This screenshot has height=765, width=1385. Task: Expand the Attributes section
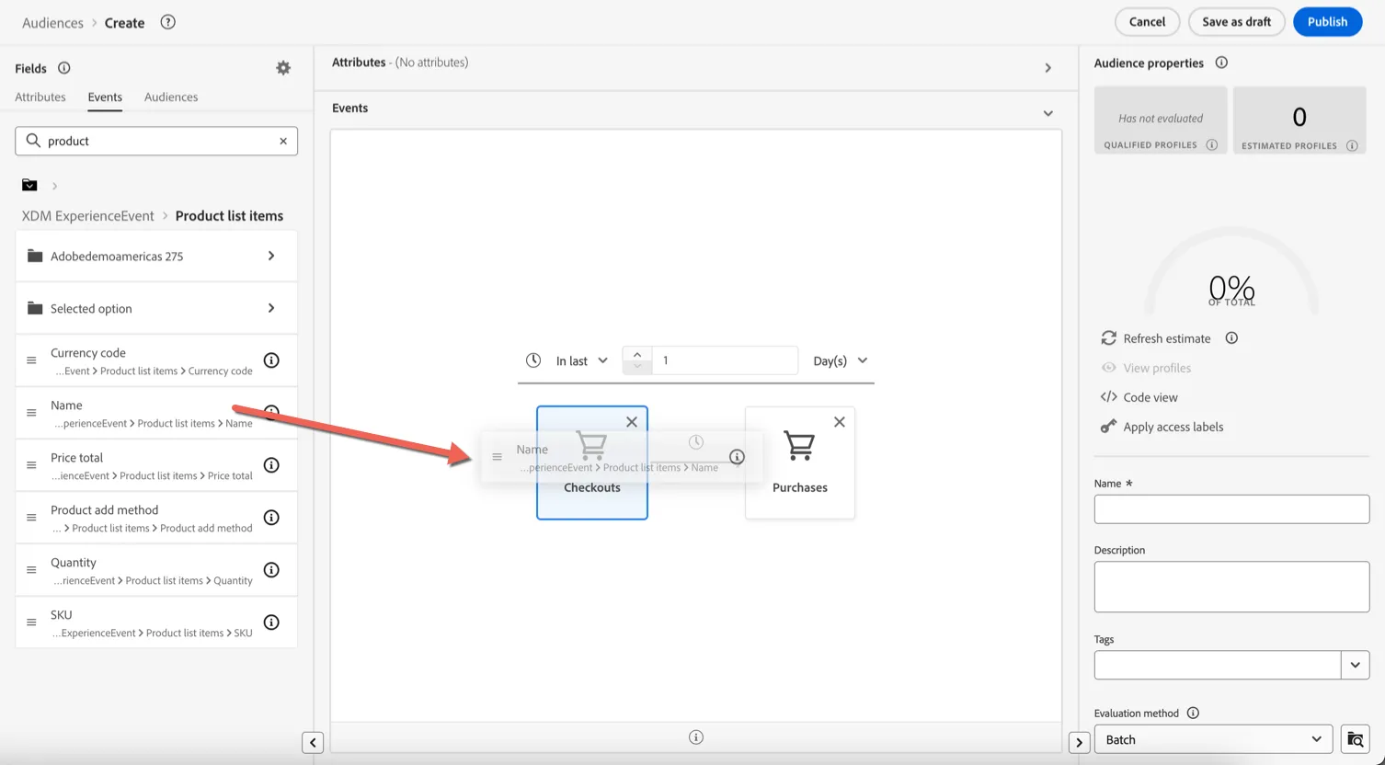pyautogui.click(x=1048, y=68)
